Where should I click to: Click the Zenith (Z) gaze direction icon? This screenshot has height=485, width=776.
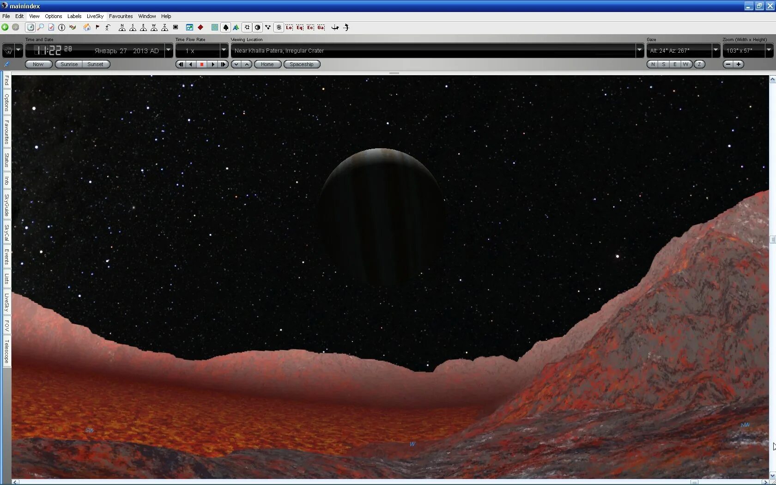[x=164, y=27]
